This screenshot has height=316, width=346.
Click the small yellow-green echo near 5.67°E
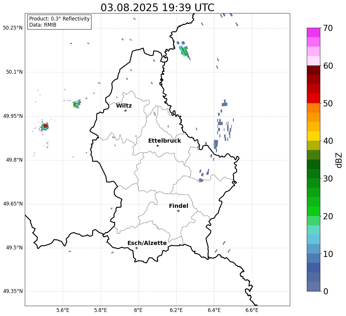[76, 104]
